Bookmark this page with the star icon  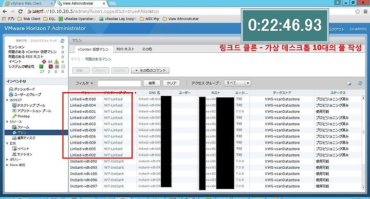click(358, 11)
